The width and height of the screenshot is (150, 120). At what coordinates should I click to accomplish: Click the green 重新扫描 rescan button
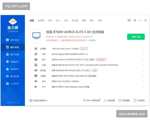pyautogui.click(x=136, y=37)
